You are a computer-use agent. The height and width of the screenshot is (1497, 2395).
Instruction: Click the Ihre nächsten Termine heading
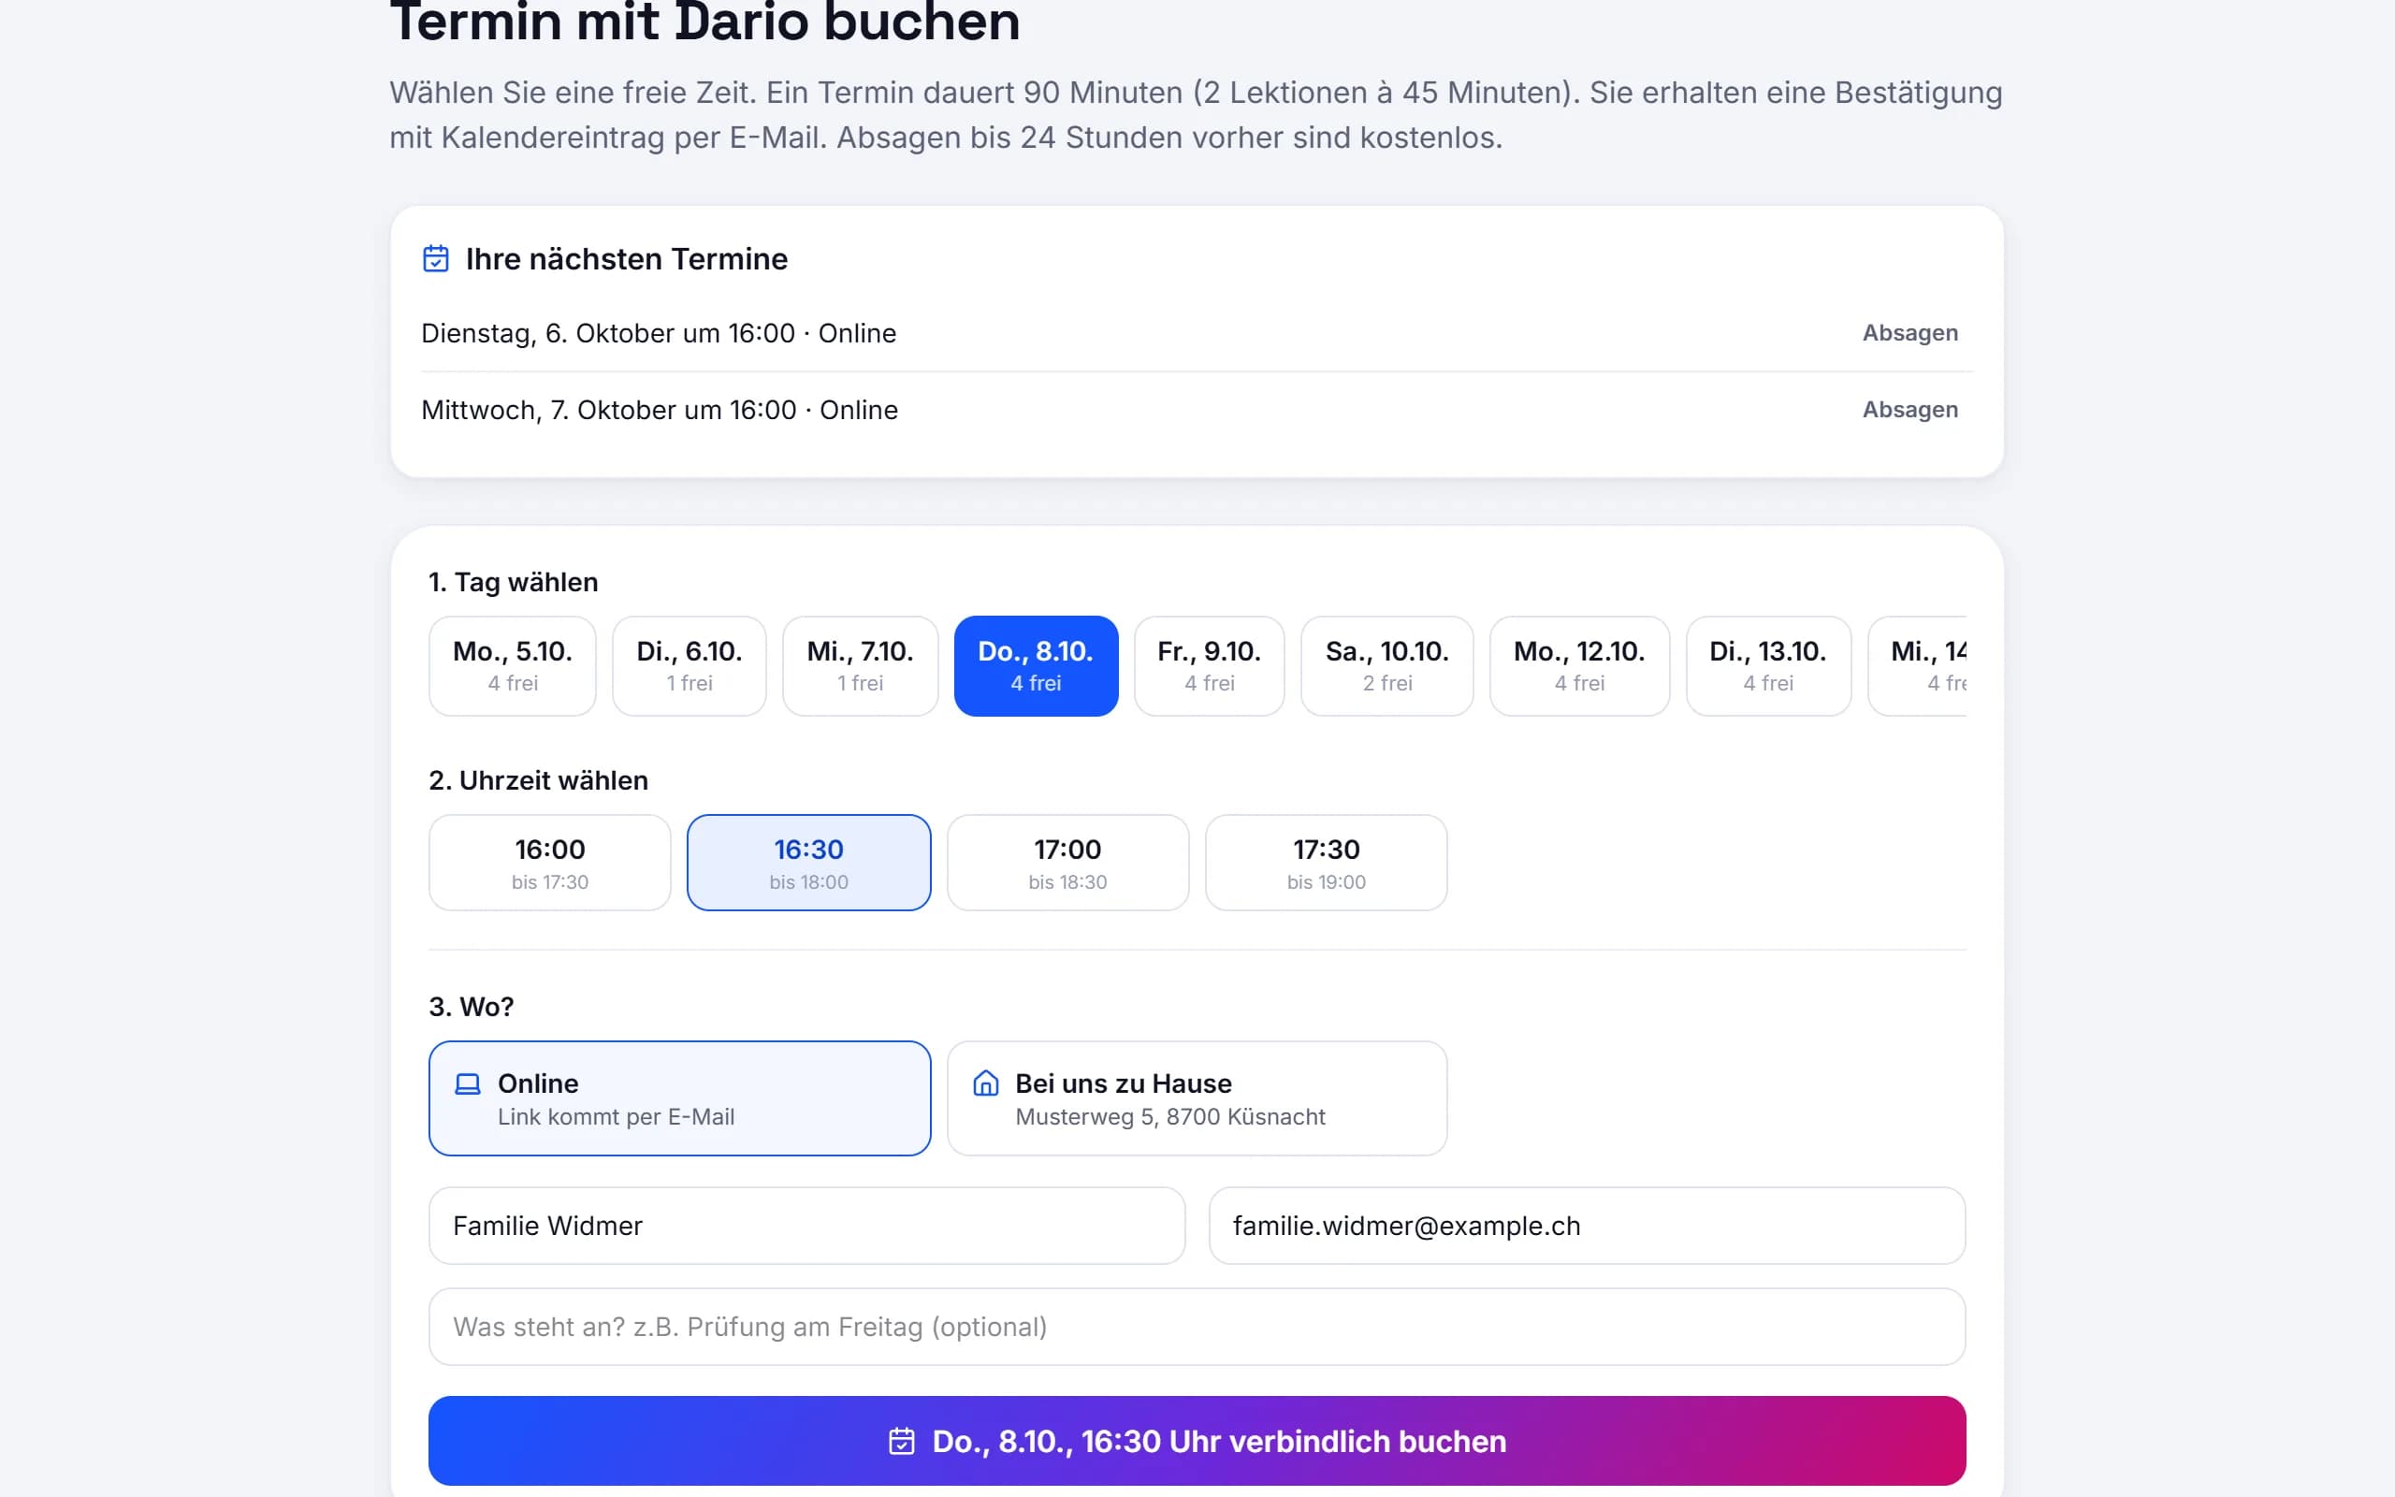(x=627, y=258)
